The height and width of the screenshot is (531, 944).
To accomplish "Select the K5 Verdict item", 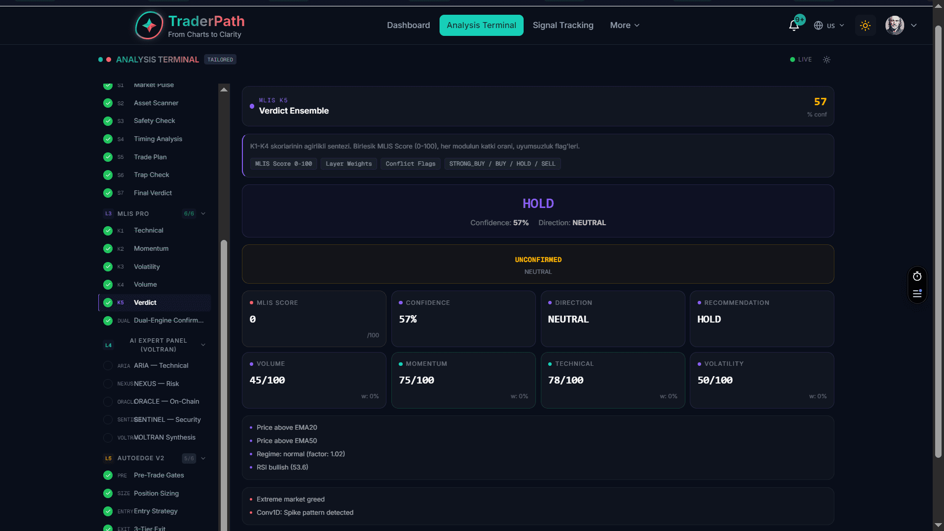I will pyautogui.click(x=155, y=303).
